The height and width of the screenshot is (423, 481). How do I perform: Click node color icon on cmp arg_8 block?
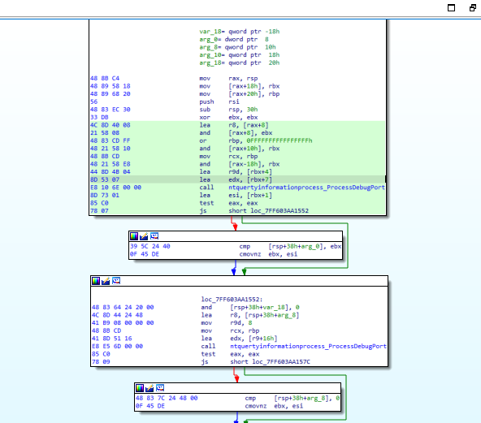pos(140,388)
